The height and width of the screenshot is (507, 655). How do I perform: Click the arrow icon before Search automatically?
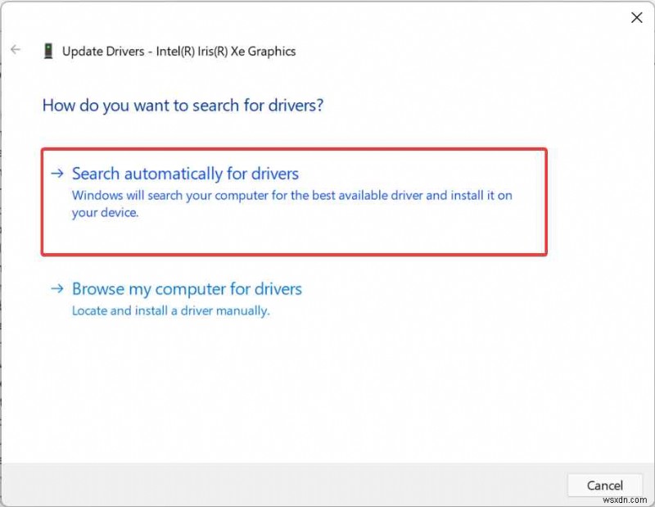57,173
